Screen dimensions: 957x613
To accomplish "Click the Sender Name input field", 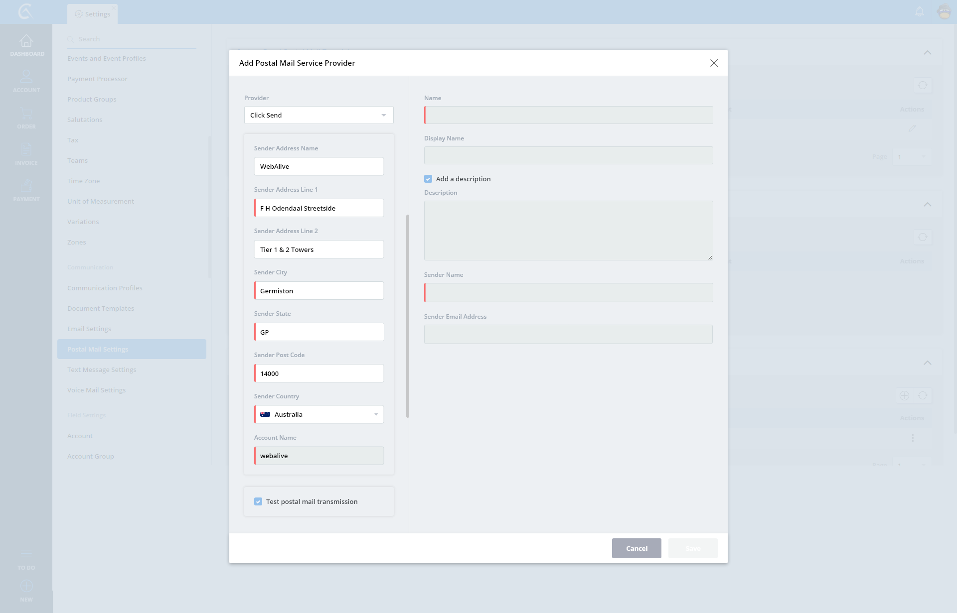I will pos(568,292).
